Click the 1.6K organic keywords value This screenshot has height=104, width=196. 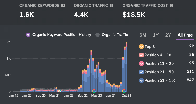pyautogui.click(x=27, y=15)
